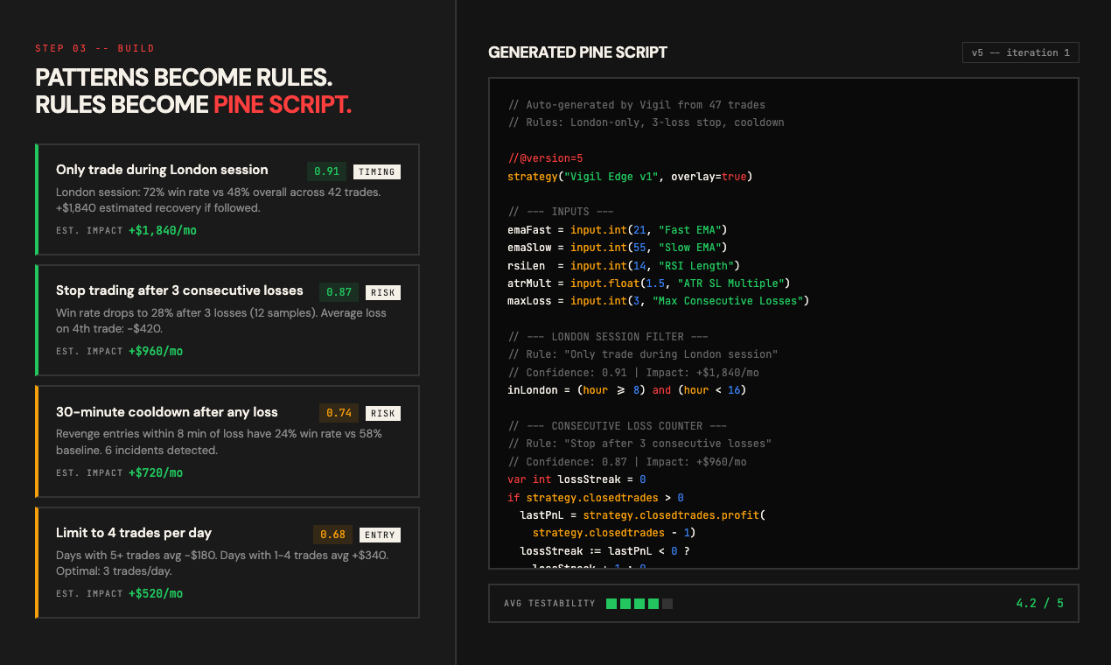Click the 0.74 confidence badge
Image resolution: width=1111 pixels, height=665 pixels.
point(339,413)
